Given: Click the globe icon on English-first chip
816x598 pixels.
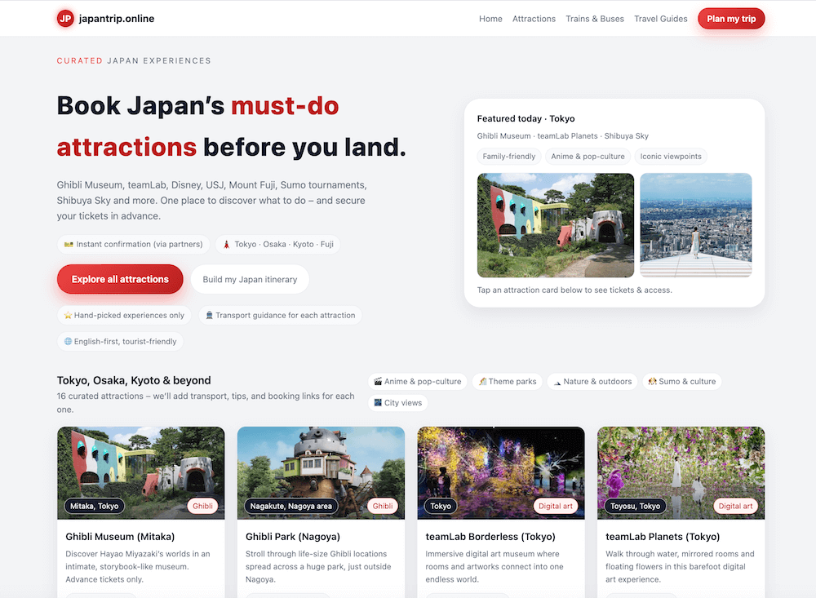Looking at the screenshot, I should [69, 342].
